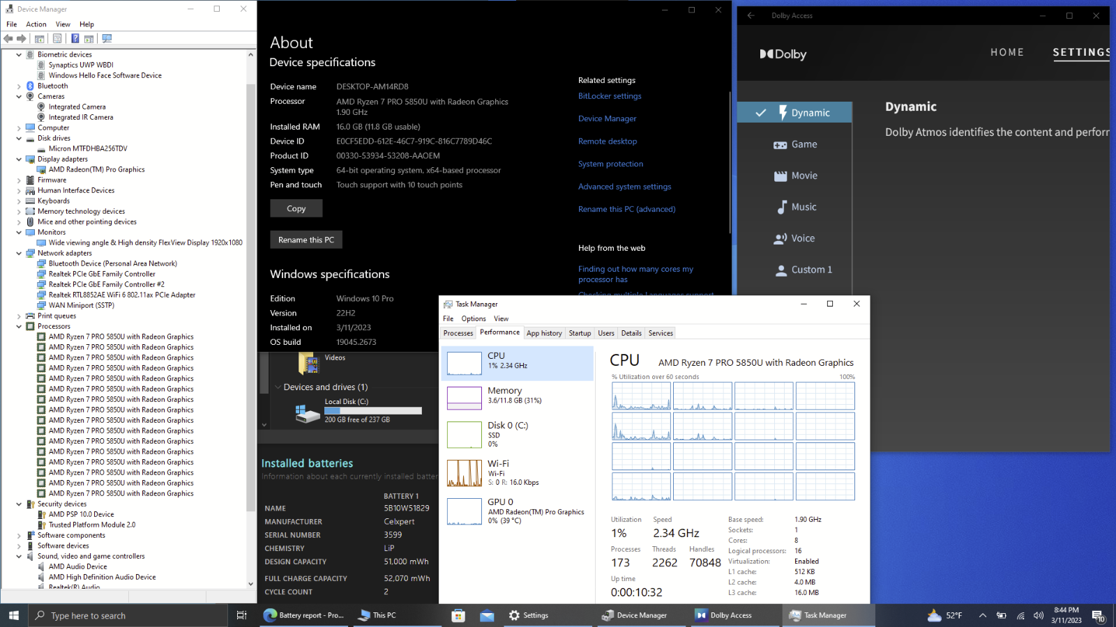Click the volume tray icon
The width and height of the screenshot is (1116, 627).
point(1039,615)
